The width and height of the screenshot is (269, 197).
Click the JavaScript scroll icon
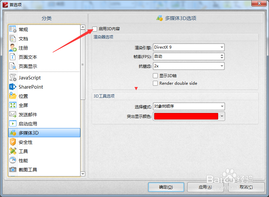pos(13,77)
